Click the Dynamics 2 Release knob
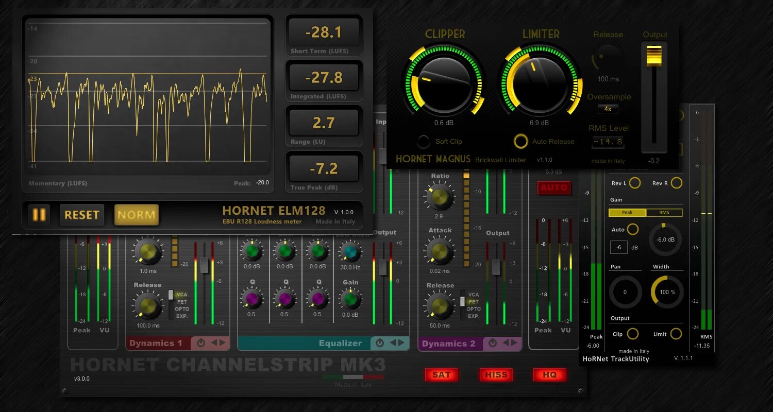The width and height of the screenshot is (773, 412). click(440, 306)
